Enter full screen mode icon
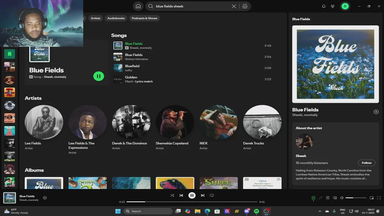Image resolution: width=384 pixels, height=216 pixels. [379, 198]
